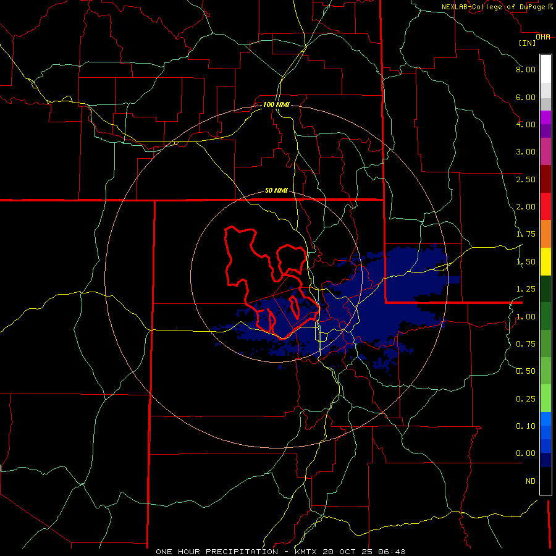Select the 1.25 legend value

pyautogui.click(x=526, y=289)
